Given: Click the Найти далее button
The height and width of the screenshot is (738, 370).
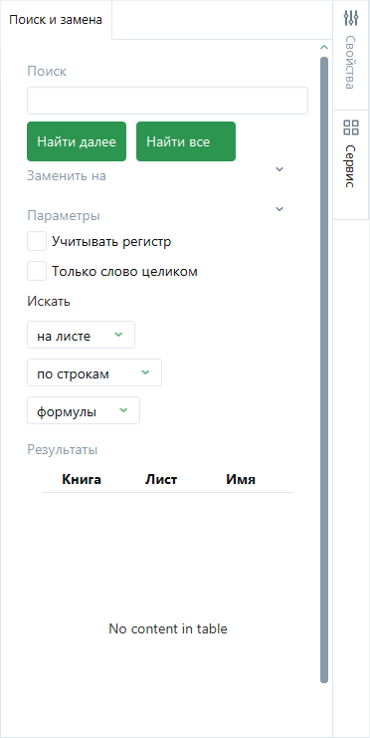Looking at the screenshot, I should click(77, 141).
